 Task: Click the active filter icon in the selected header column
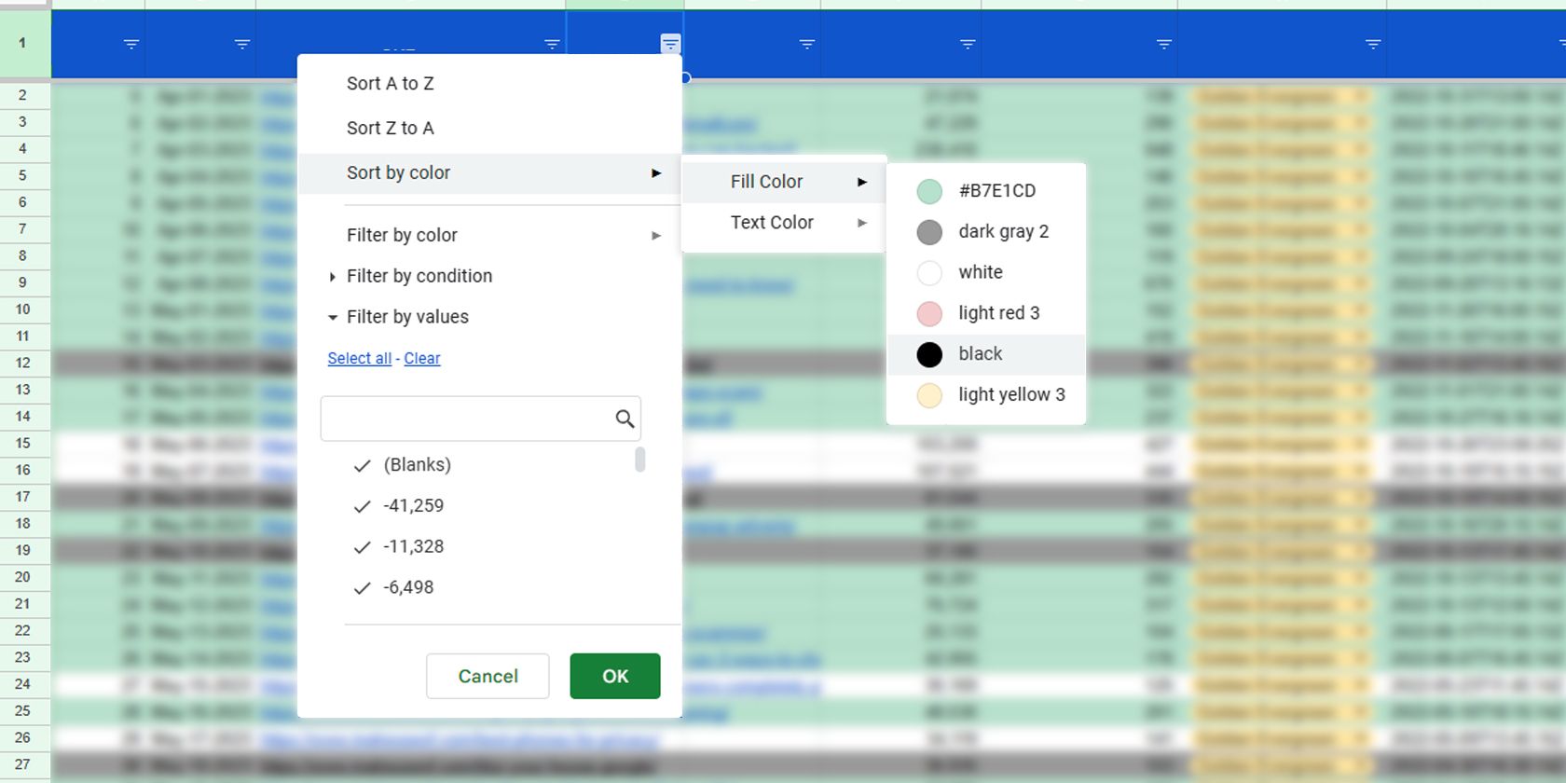(x=670, y=44)
